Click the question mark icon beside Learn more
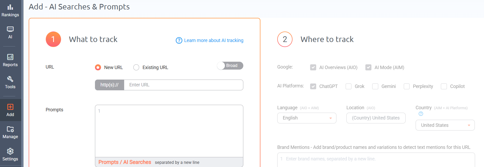The image size is (484, 167). pos(179,40)
